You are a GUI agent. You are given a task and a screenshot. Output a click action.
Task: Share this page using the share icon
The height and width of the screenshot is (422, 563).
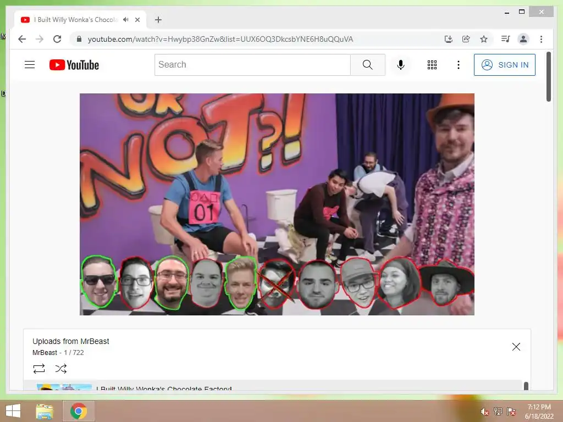[x=466, y=39]
